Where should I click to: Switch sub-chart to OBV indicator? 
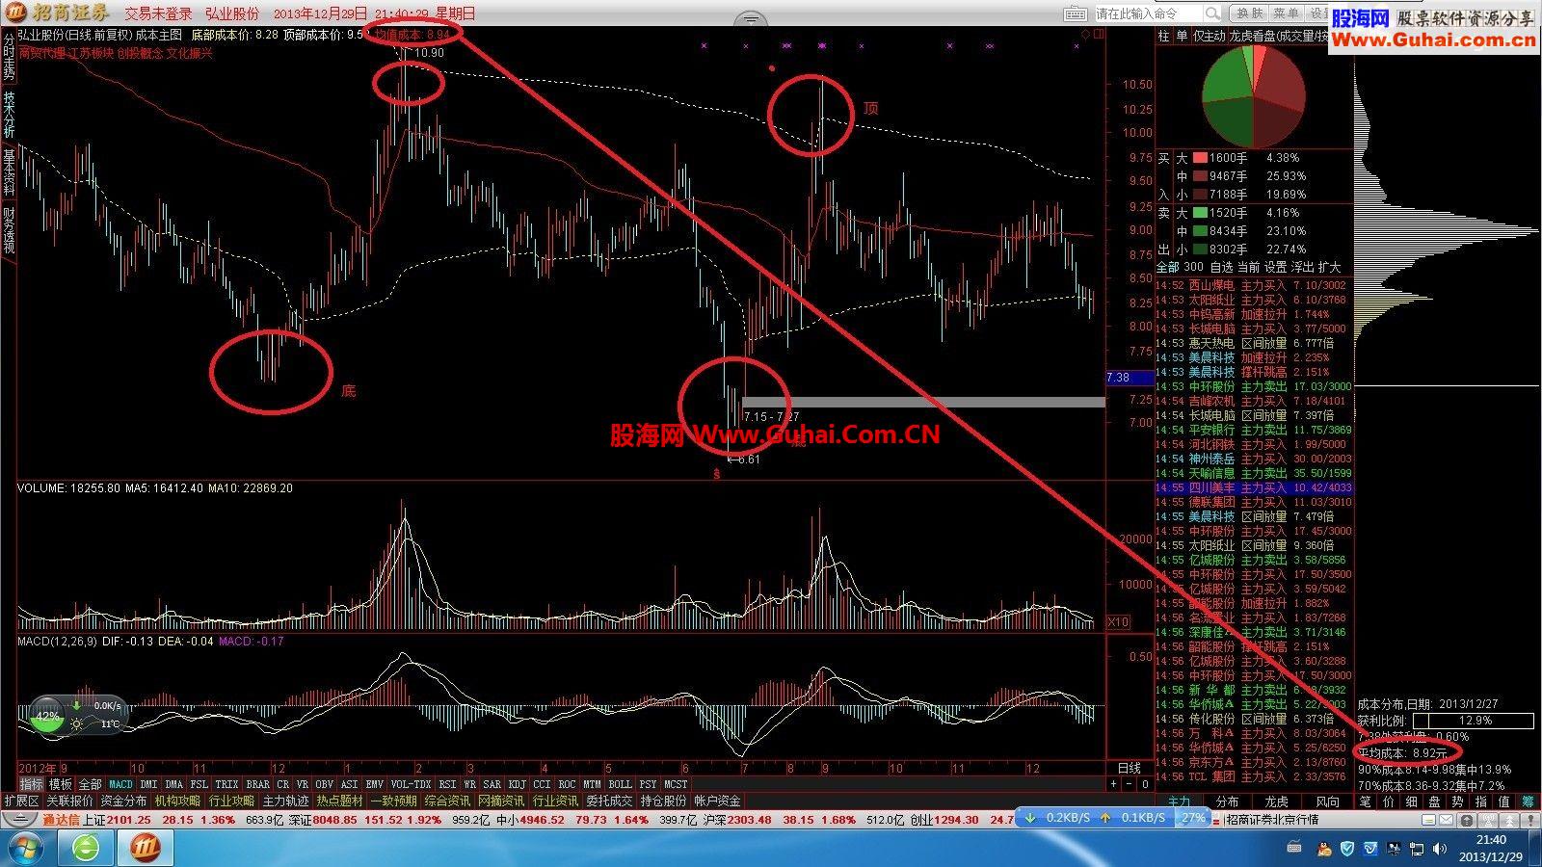pos(325,785)
